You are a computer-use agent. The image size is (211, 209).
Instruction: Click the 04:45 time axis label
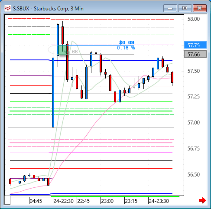pos(36,201)
